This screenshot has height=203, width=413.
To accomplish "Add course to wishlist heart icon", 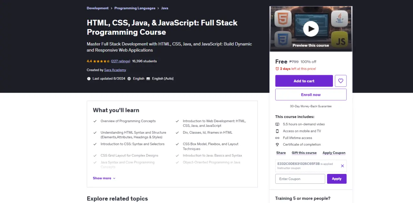I will point(341,81).
